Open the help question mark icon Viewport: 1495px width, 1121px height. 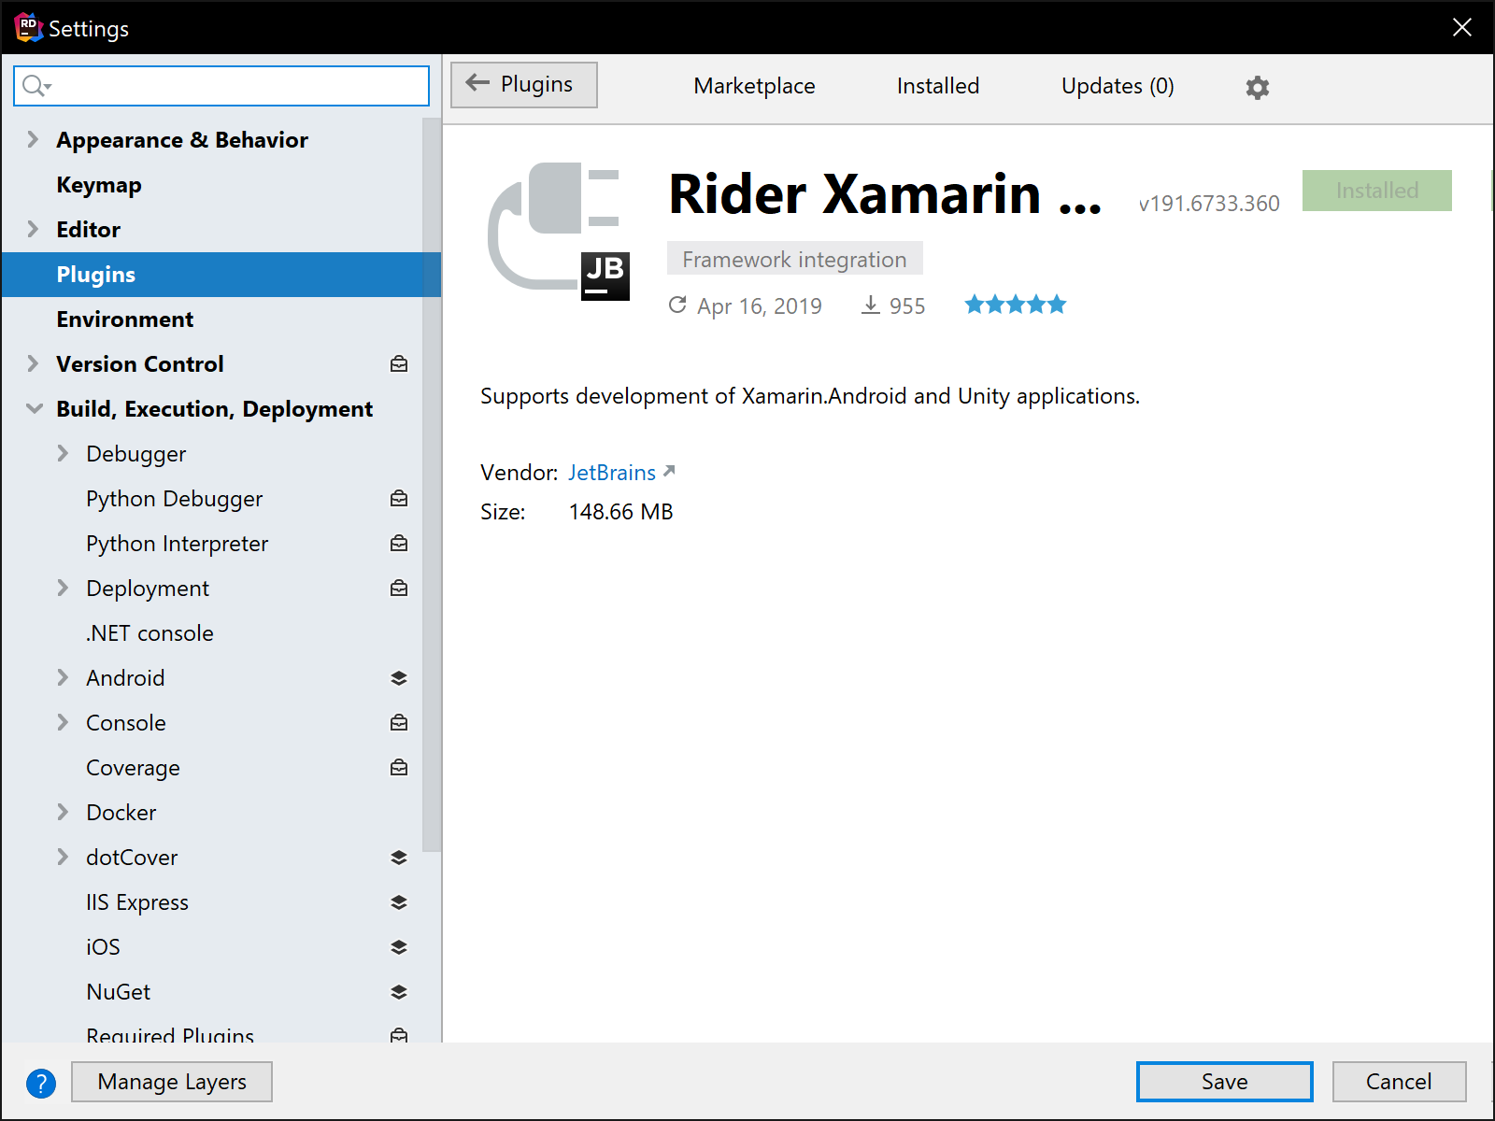41,1084
